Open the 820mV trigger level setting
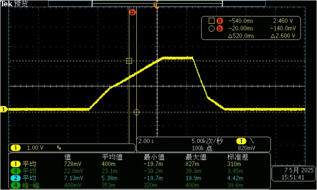 point(247,148)
